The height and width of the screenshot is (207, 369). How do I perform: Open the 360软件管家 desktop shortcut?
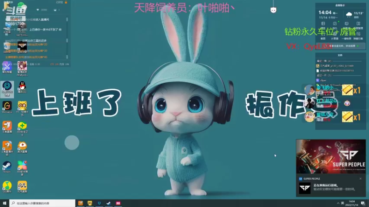pos(22,168)
